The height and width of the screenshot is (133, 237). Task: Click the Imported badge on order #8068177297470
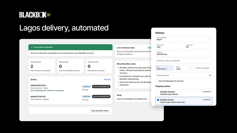coord(87,97)
